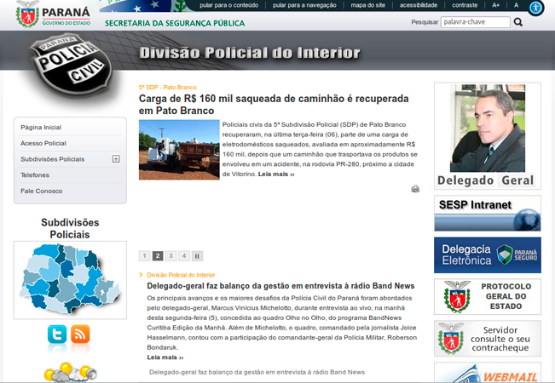Click Leia mais under the Band News article
The image size is (555, 383).
pos(165,357)
